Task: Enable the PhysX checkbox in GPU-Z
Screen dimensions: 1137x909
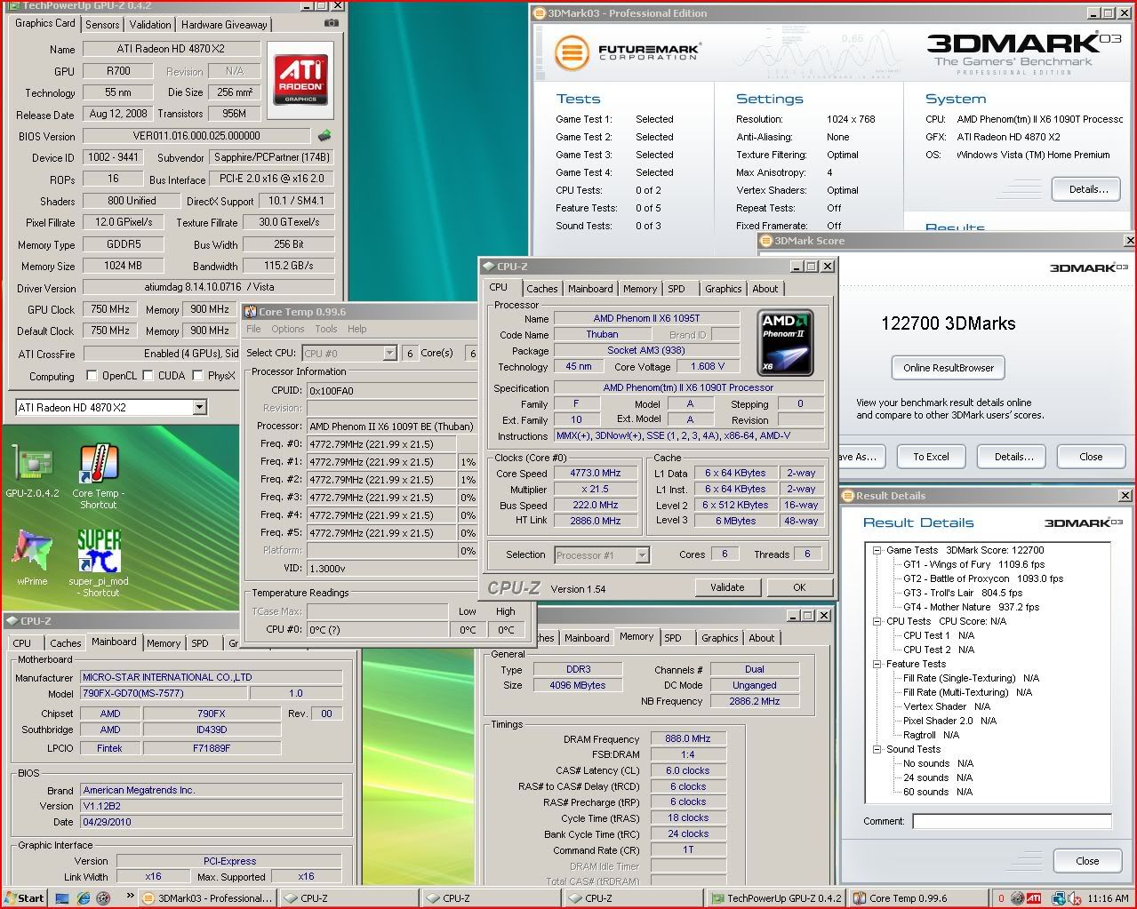Action: [197, 376]
